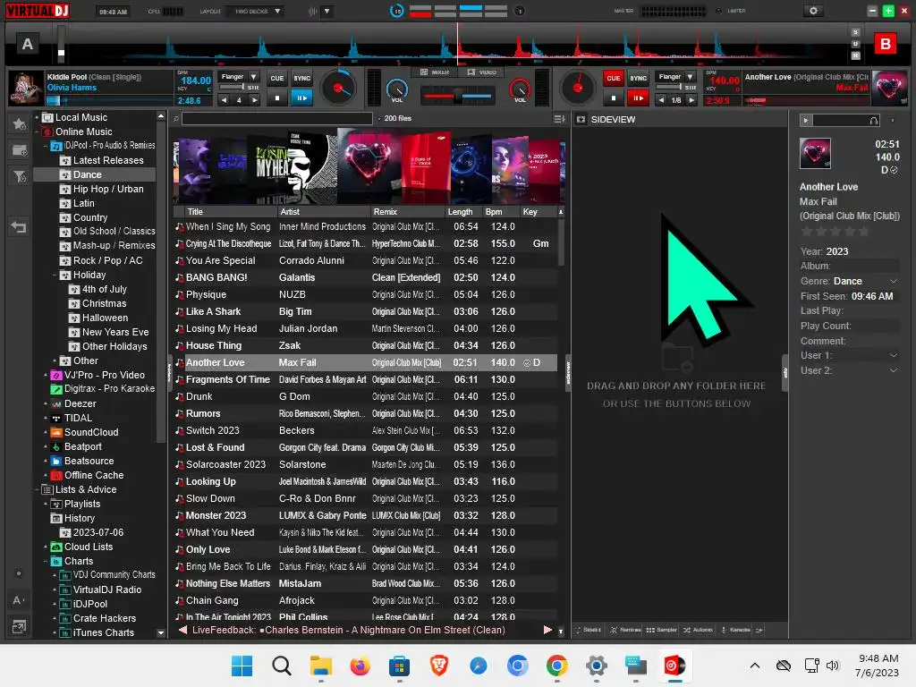The height and width of the screenshot is (687, 916).
Task: Collapse the Charts folder
Action: [x=47, y=562]
